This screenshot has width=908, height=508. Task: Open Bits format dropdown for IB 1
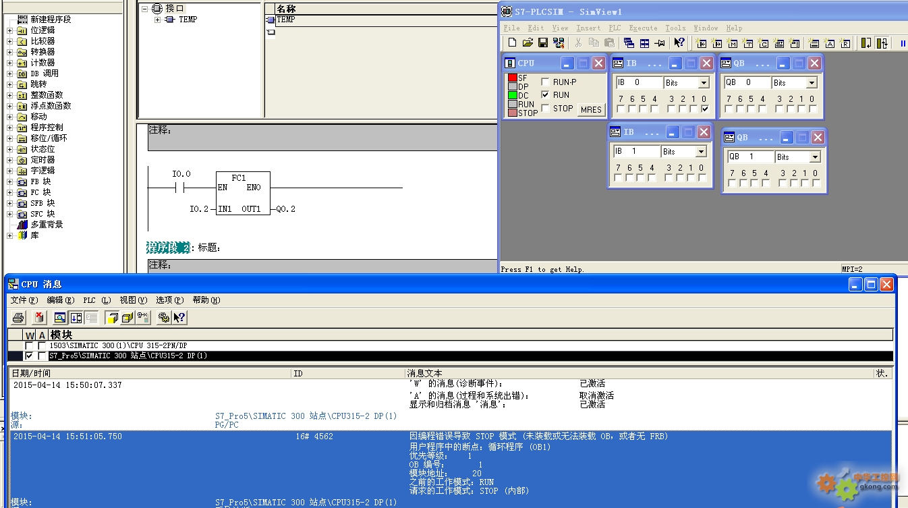click(701, 151)
